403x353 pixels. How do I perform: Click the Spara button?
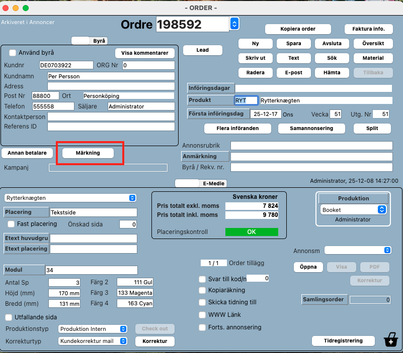(x=293, y=43)
